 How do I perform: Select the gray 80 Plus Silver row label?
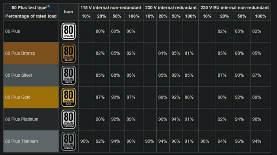tap(31, 75)
